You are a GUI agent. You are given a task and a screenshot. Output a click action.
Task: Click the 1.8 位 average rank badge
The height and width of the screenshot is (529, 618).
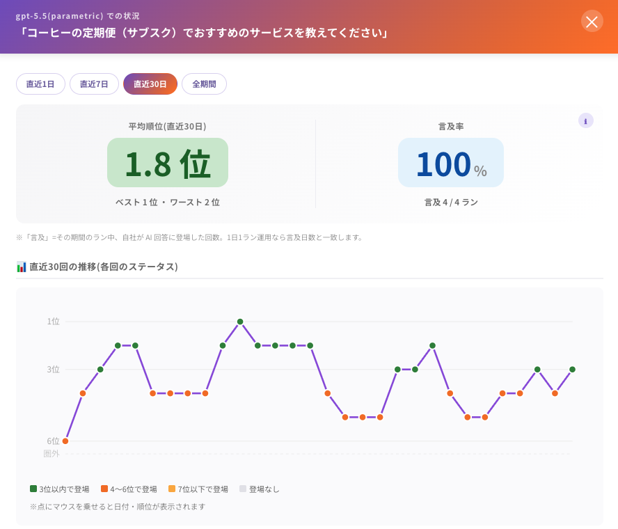click(x=168, y=162)
